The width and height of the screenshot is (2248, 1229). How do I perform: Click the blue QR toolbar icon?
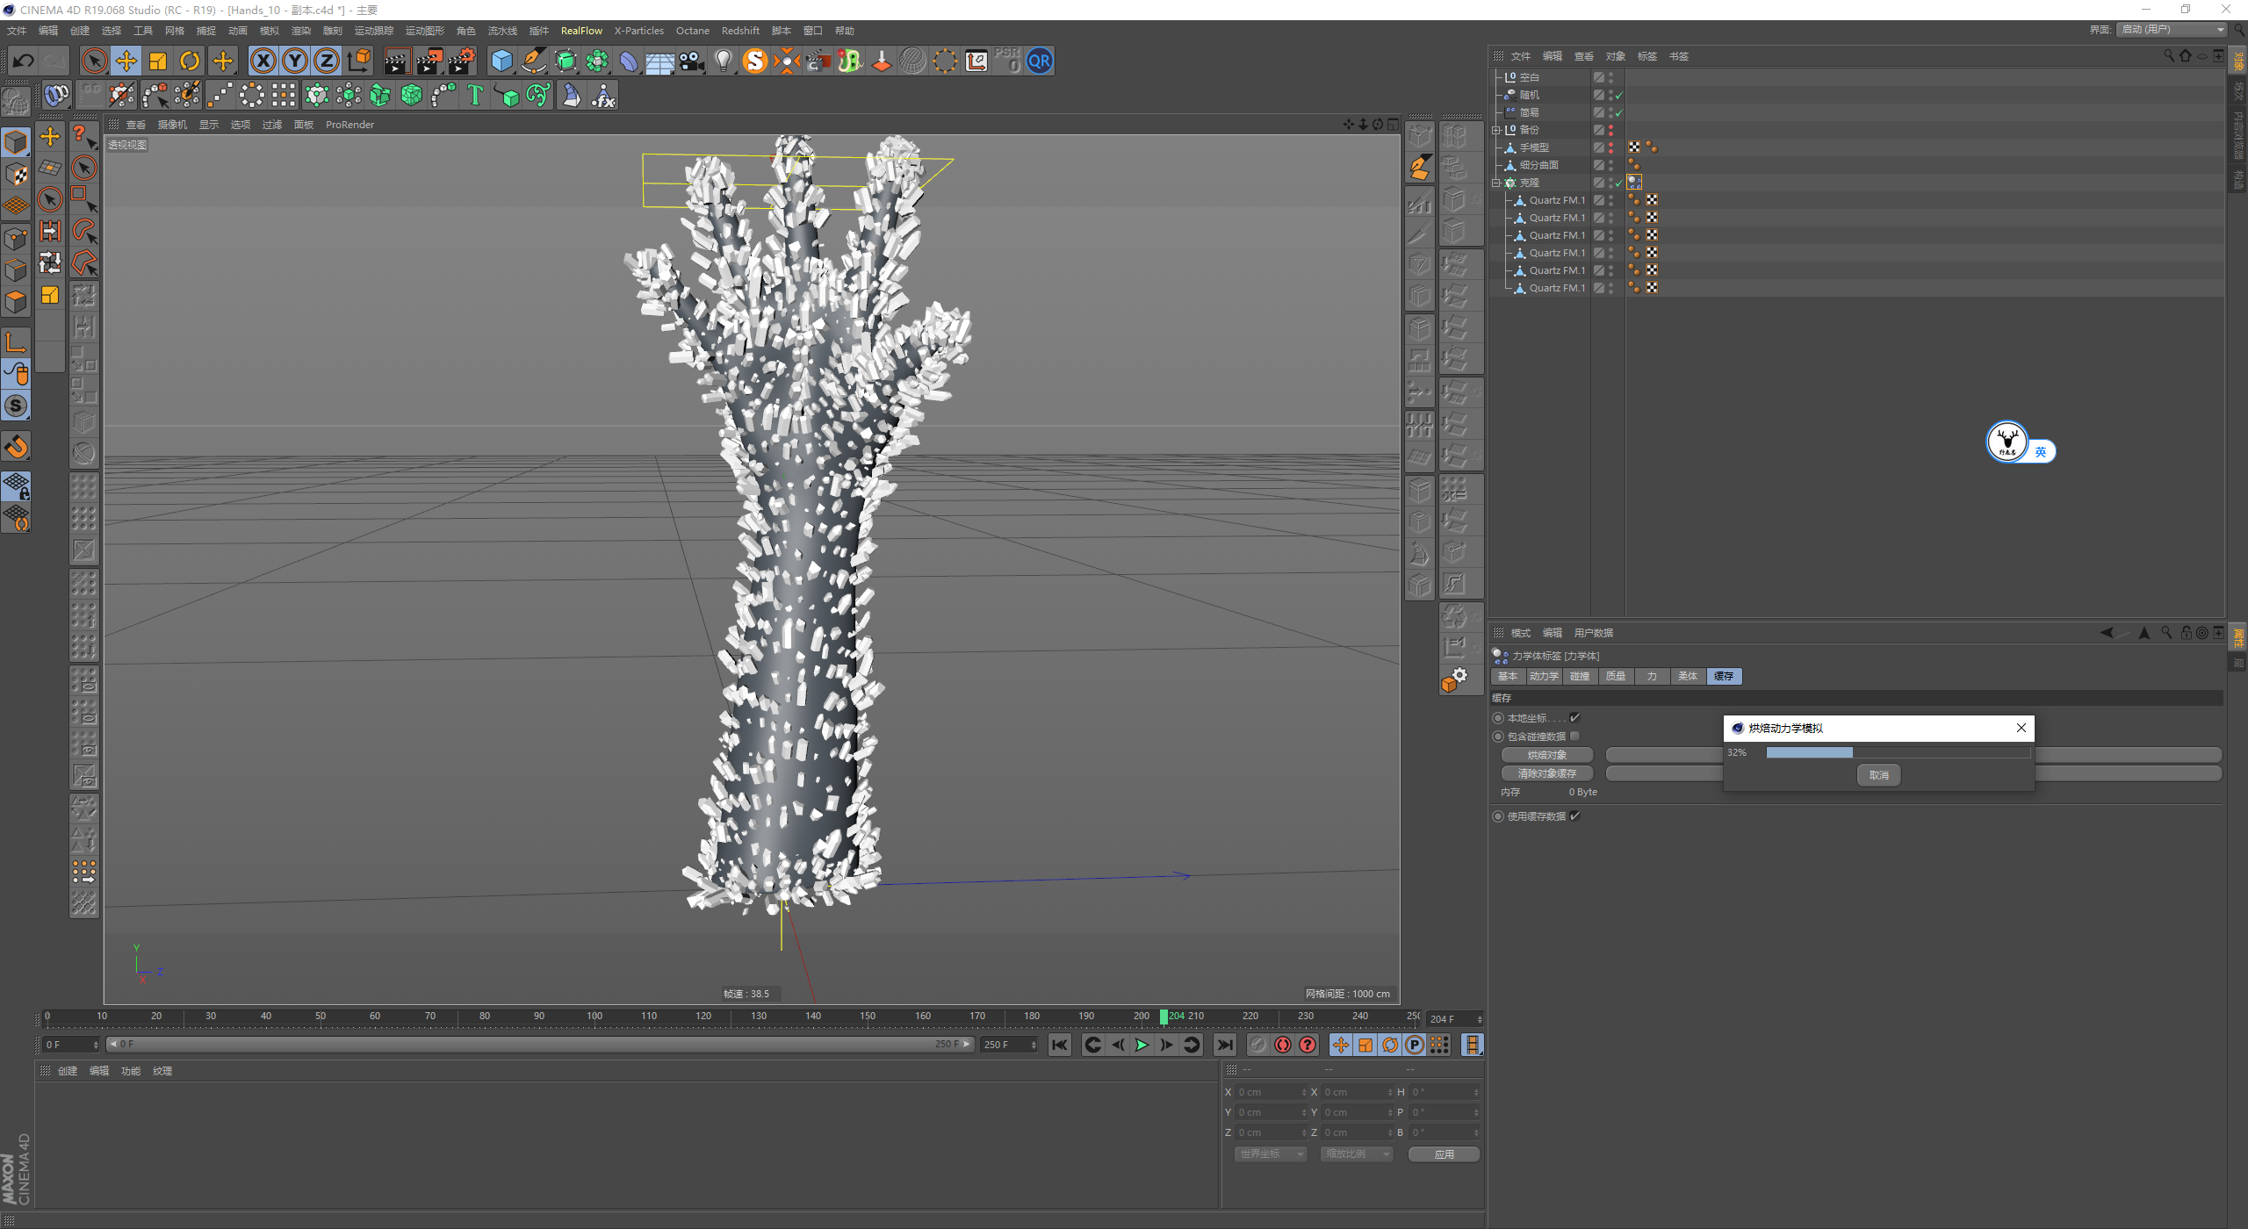1039,61
